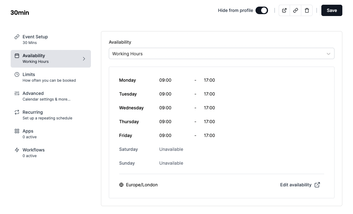Click the preview external link icon
This screenshot has width=353, height=214.
[x=284, y=10]
